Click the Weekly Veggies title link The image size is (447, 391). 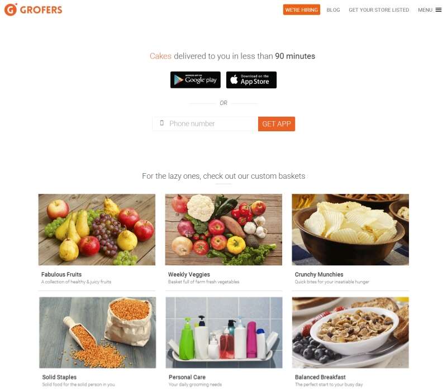pyautogui.click(x=189, y=274)
